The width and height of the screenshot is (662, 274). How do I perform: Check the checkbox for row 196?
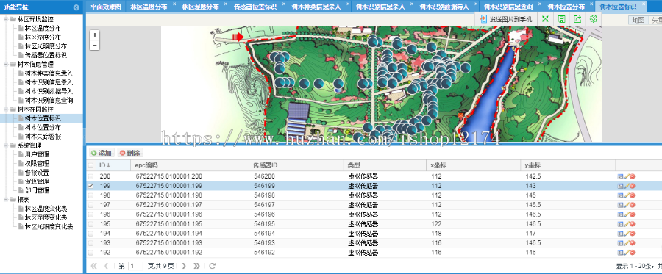coord(90,214)
